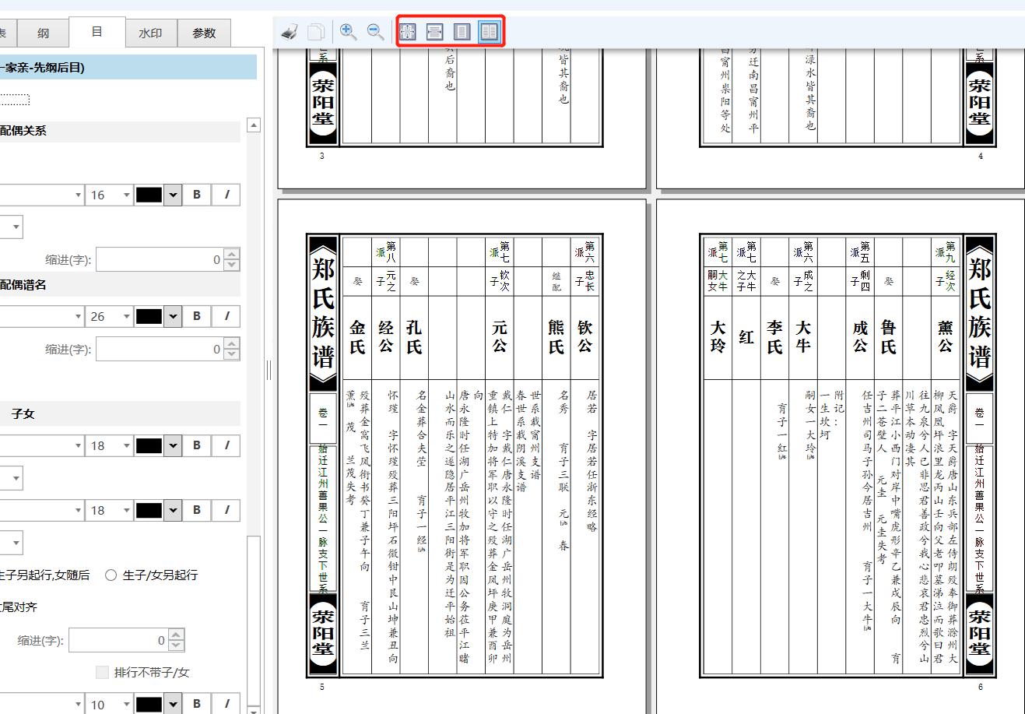Click panel scrollbar up arrow
Image resolution: width=1025 pixels, height=714 pixels.
[x=253, y=125]
